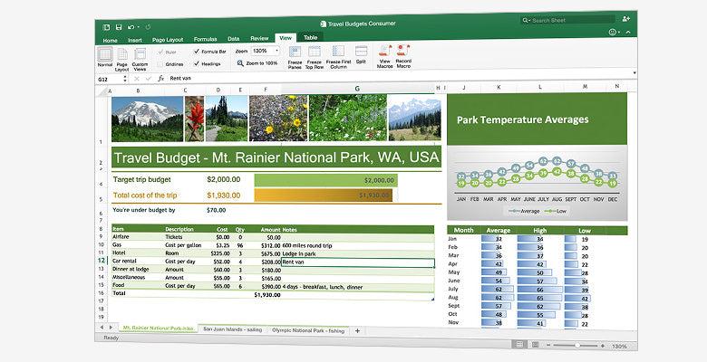Click the Freeze Panes icon
This screenshot has height=362, width=707.
tap(295, 53)
